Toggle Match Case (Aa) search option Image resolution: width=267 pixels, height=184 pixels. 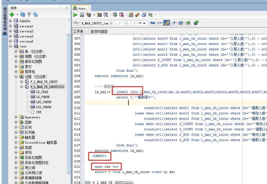coord(153,23)
